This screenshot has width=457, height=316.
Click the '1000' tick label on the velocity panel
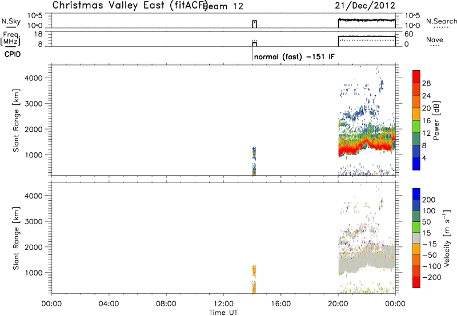33,273
